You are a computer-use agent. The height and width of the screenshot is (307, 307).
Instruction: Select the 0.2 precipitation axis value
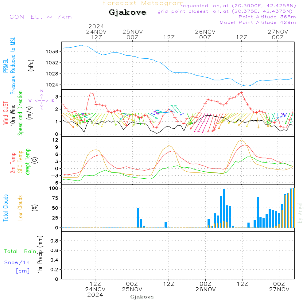54,270
